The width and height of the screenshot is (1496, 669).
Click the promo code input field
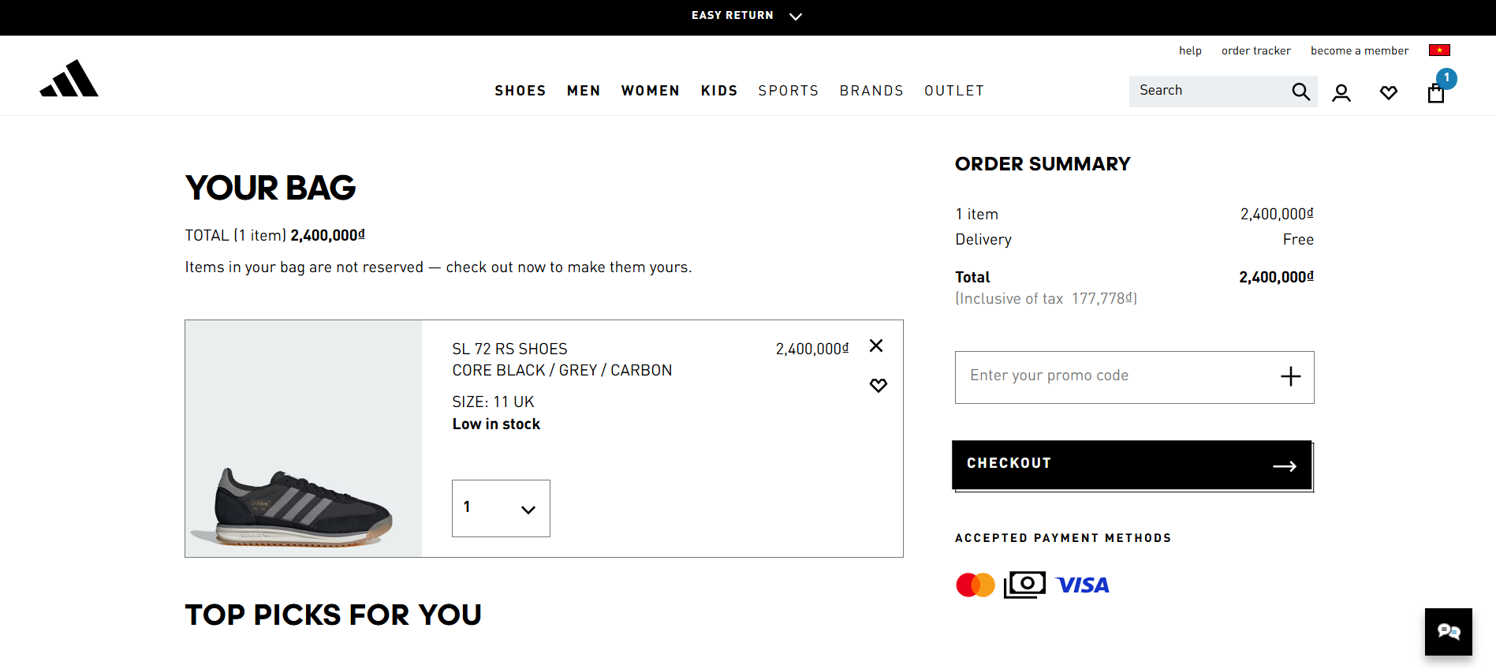1112,376
